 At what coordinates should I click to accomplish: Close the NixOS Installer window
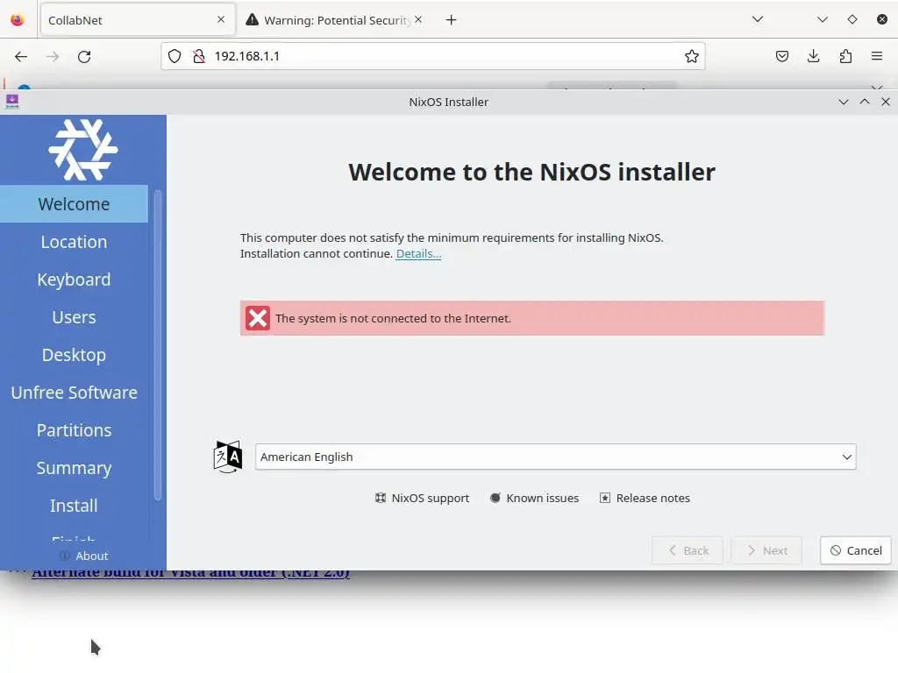(x=886, y=102)
